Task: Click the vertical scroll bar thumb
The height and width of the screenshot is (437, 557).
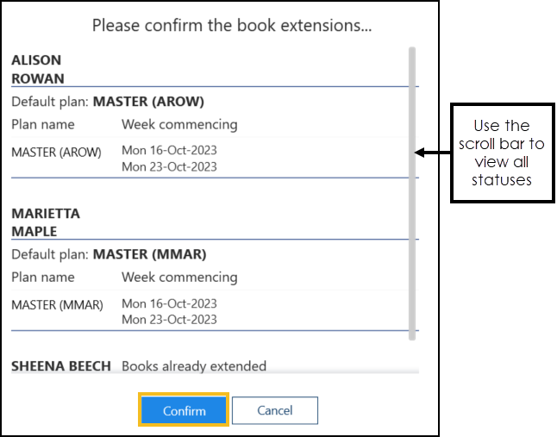Action: (412, 190)
